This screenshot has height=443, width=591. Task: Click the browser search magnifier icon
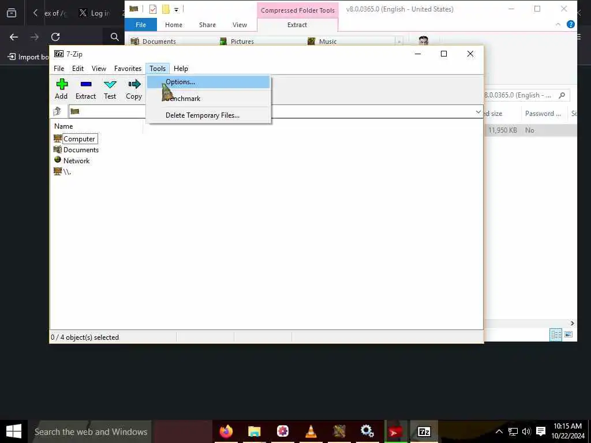coord(115,37)
